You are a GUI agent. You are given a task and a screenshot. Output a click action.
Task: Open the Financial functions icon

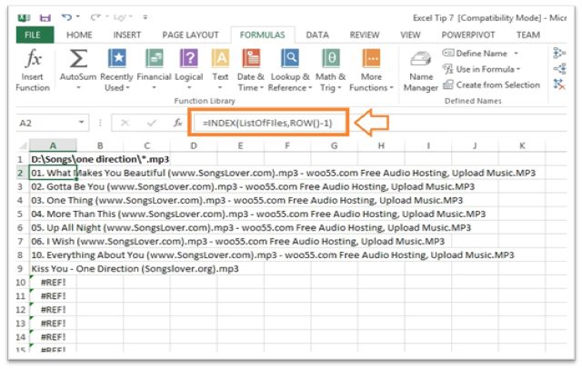155,58
